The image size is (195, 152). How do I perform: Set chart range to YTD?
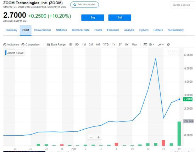pos(106,45)
